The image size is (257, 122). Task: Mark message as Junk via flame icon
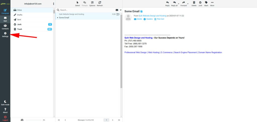[x=200, y=2]
